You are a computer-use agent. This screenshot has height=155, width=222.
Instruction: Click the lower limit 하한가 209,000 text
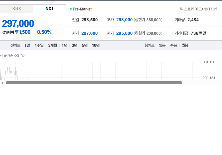click(148, 33)
